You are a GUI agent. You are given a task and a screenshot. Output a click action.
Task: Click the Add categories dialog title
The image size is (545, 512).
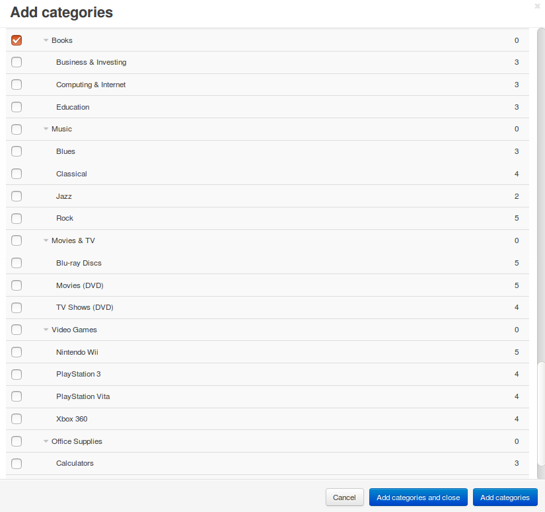pos(61,13)
